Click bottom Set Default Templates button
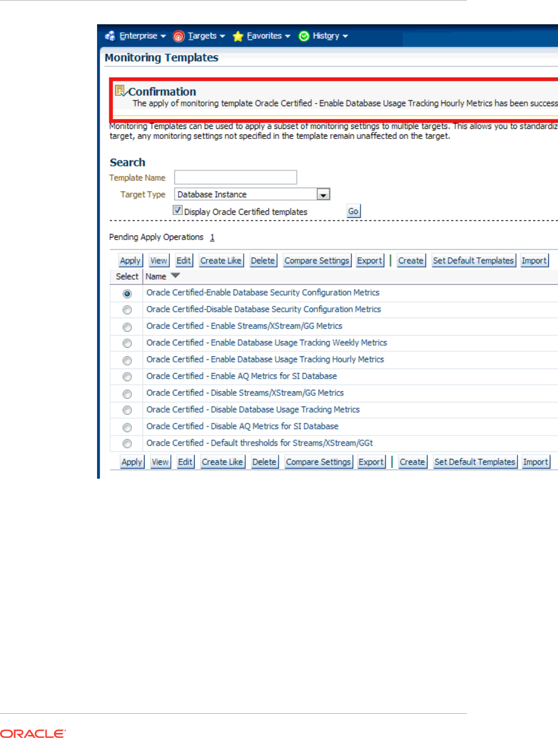The image size is (558, 738). click(x=475, y=462)
